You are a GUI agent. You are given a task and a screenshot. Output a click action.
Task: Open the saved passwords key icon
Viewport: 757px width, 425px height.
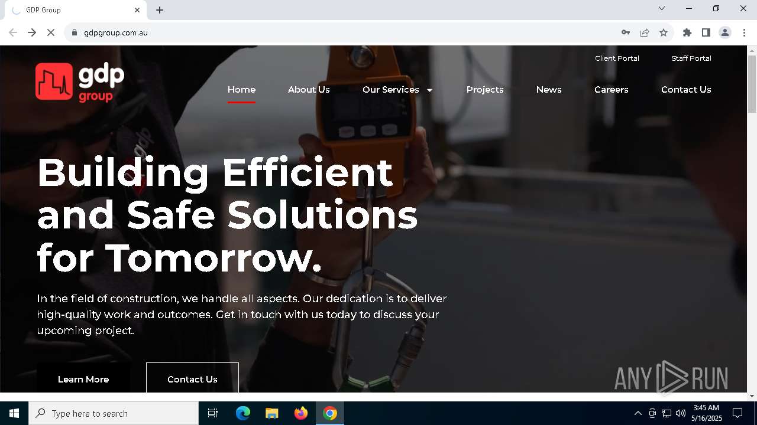point(626,32)
